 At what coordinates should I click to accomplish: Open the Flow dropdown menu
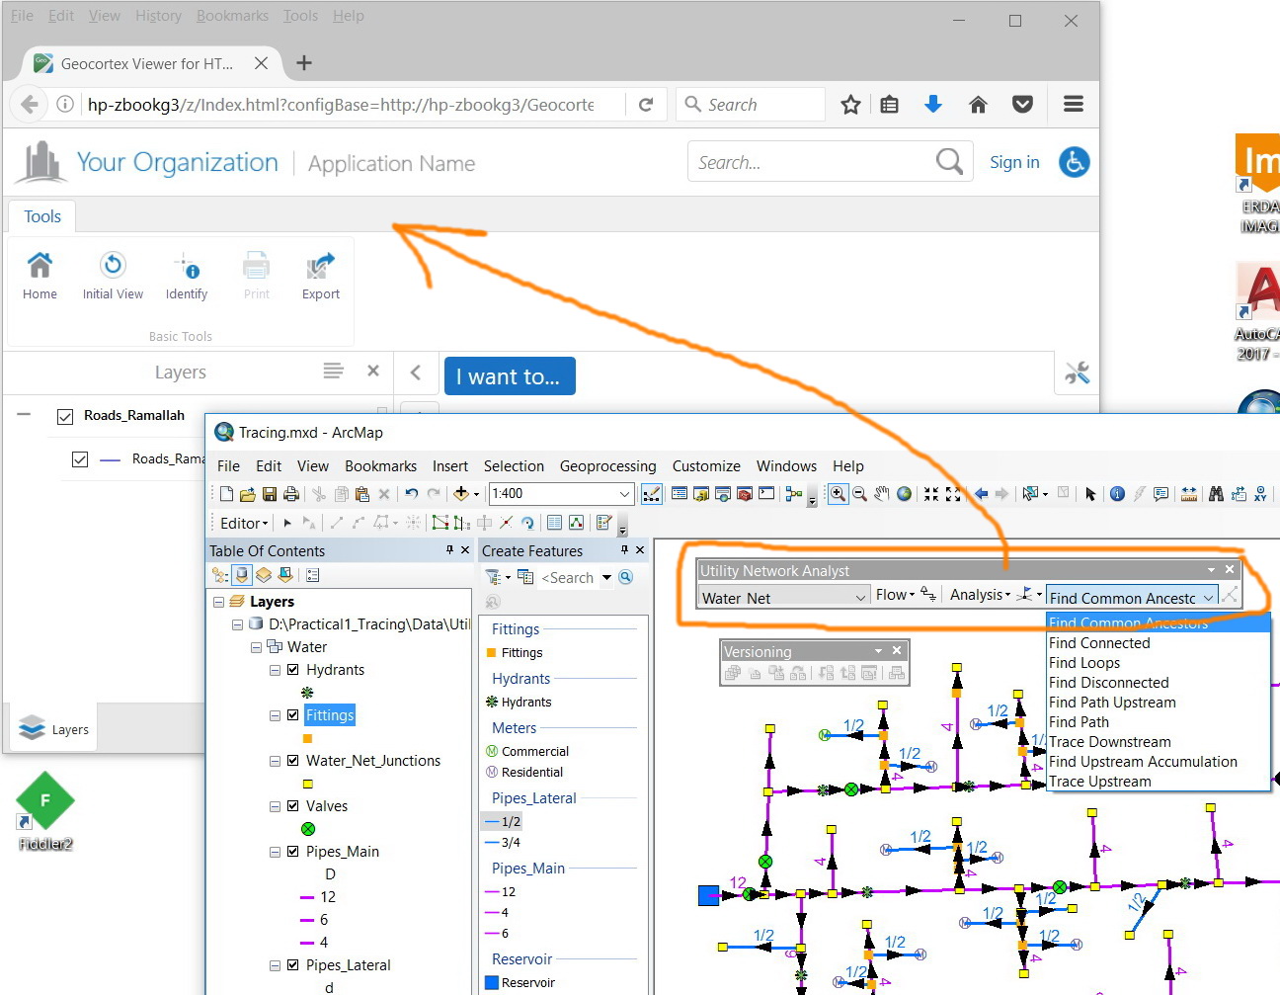click(x=895, y=595)
